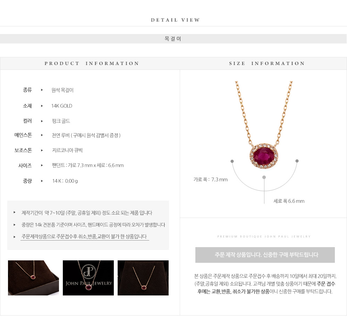Click the gray made-to-order notice banner
347x333 pixels.
click(265, 255)
